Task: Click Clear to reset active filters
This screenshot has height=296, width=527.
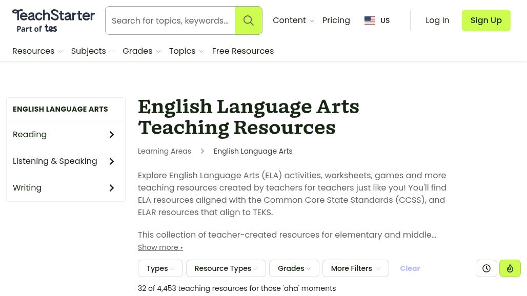Action: 410,268
